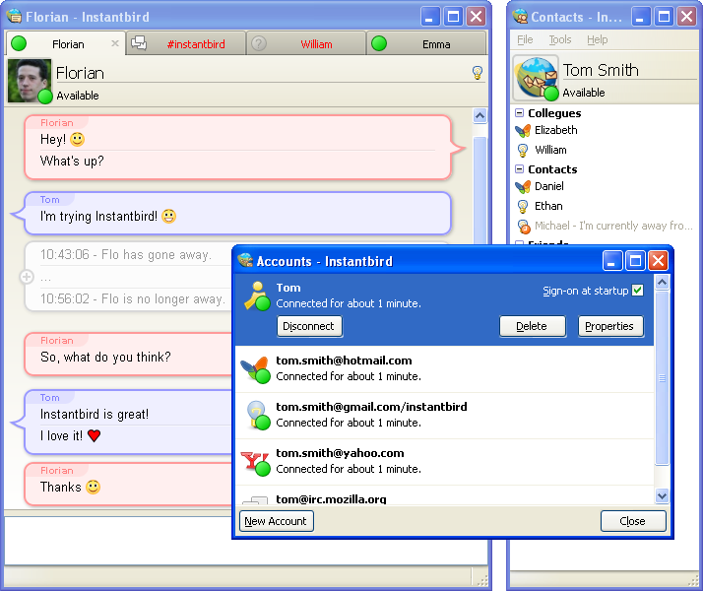Image resolution: width=703 pixels, height=591 pixels.
Task: Click the Yahoo account icon
Action: coord(254,461)
